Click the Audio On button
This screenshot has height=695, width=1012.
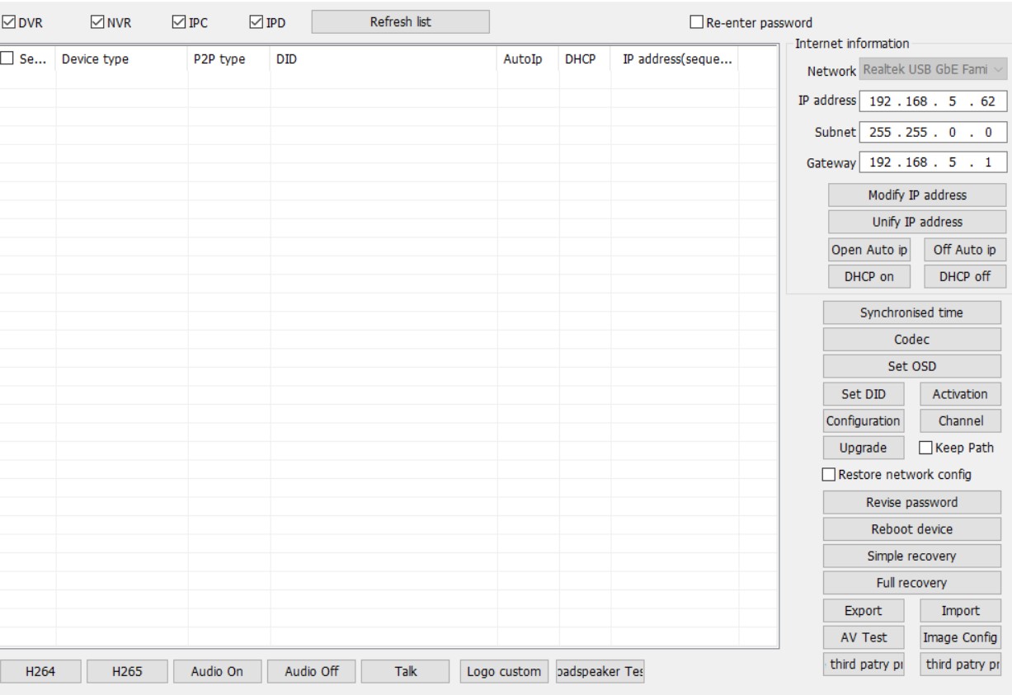(217, 672)
